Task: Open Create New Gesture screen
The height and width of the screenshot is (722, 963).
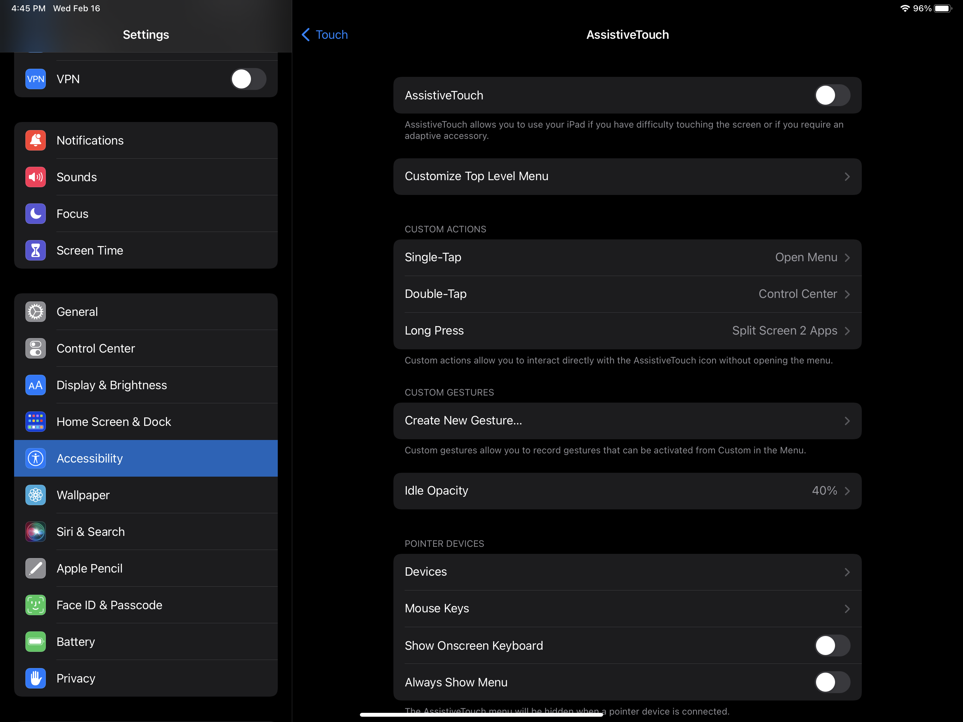Action: (627, 420)
